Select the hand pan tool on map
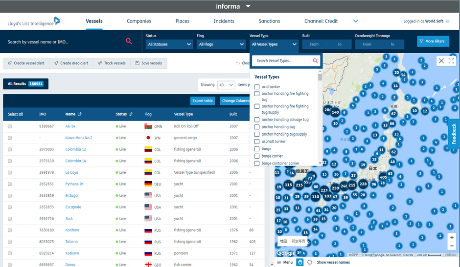Image resolution: width=460 pixels, height=267 pixels. pos(299,262)
